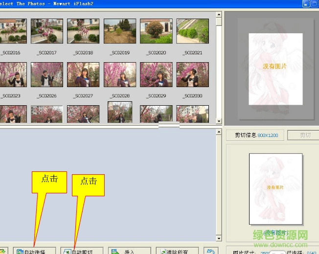Image resolution: width=319 pixels, height=254 pixels.
Task: Click down arrow of photo list scrollbar
Action: coord(220,120)
